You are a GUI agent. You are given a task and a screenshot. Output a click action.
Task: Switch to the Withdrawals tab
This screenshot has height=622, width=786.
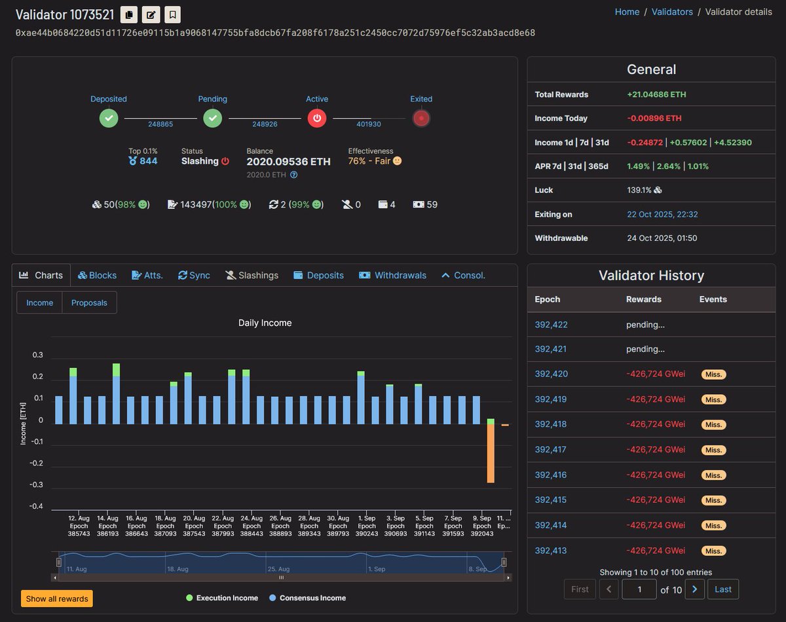point(392,276)
